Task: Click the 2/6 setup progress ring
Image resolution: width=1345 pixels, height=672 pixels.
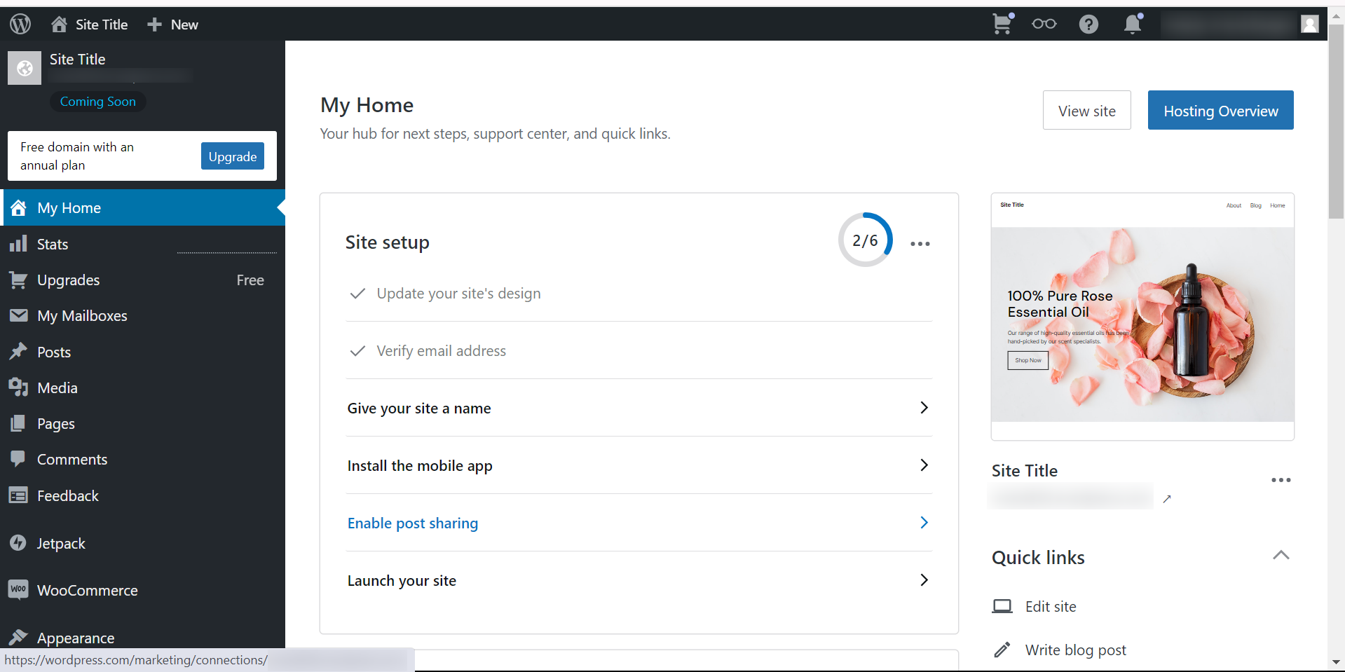Action: (x=865, y=240)
